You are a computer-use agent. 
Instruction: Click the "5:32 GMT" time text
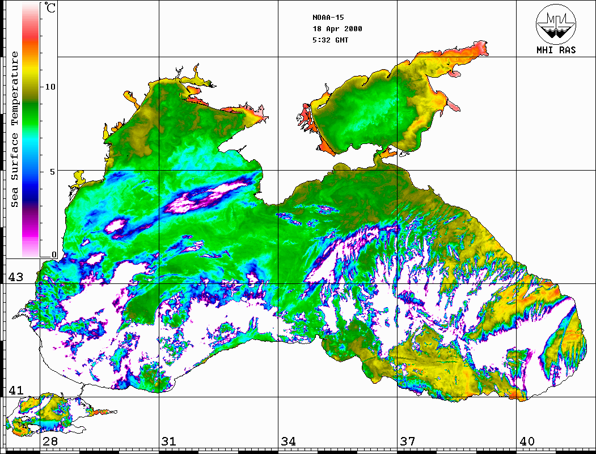coord(330,40)
